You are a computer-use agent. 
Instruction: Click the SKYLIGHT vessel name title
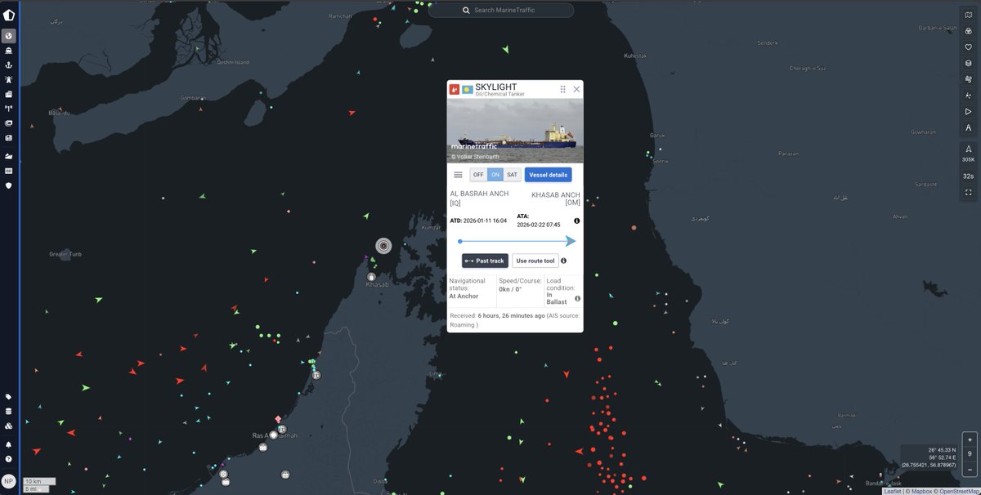[x=495, y=87]
